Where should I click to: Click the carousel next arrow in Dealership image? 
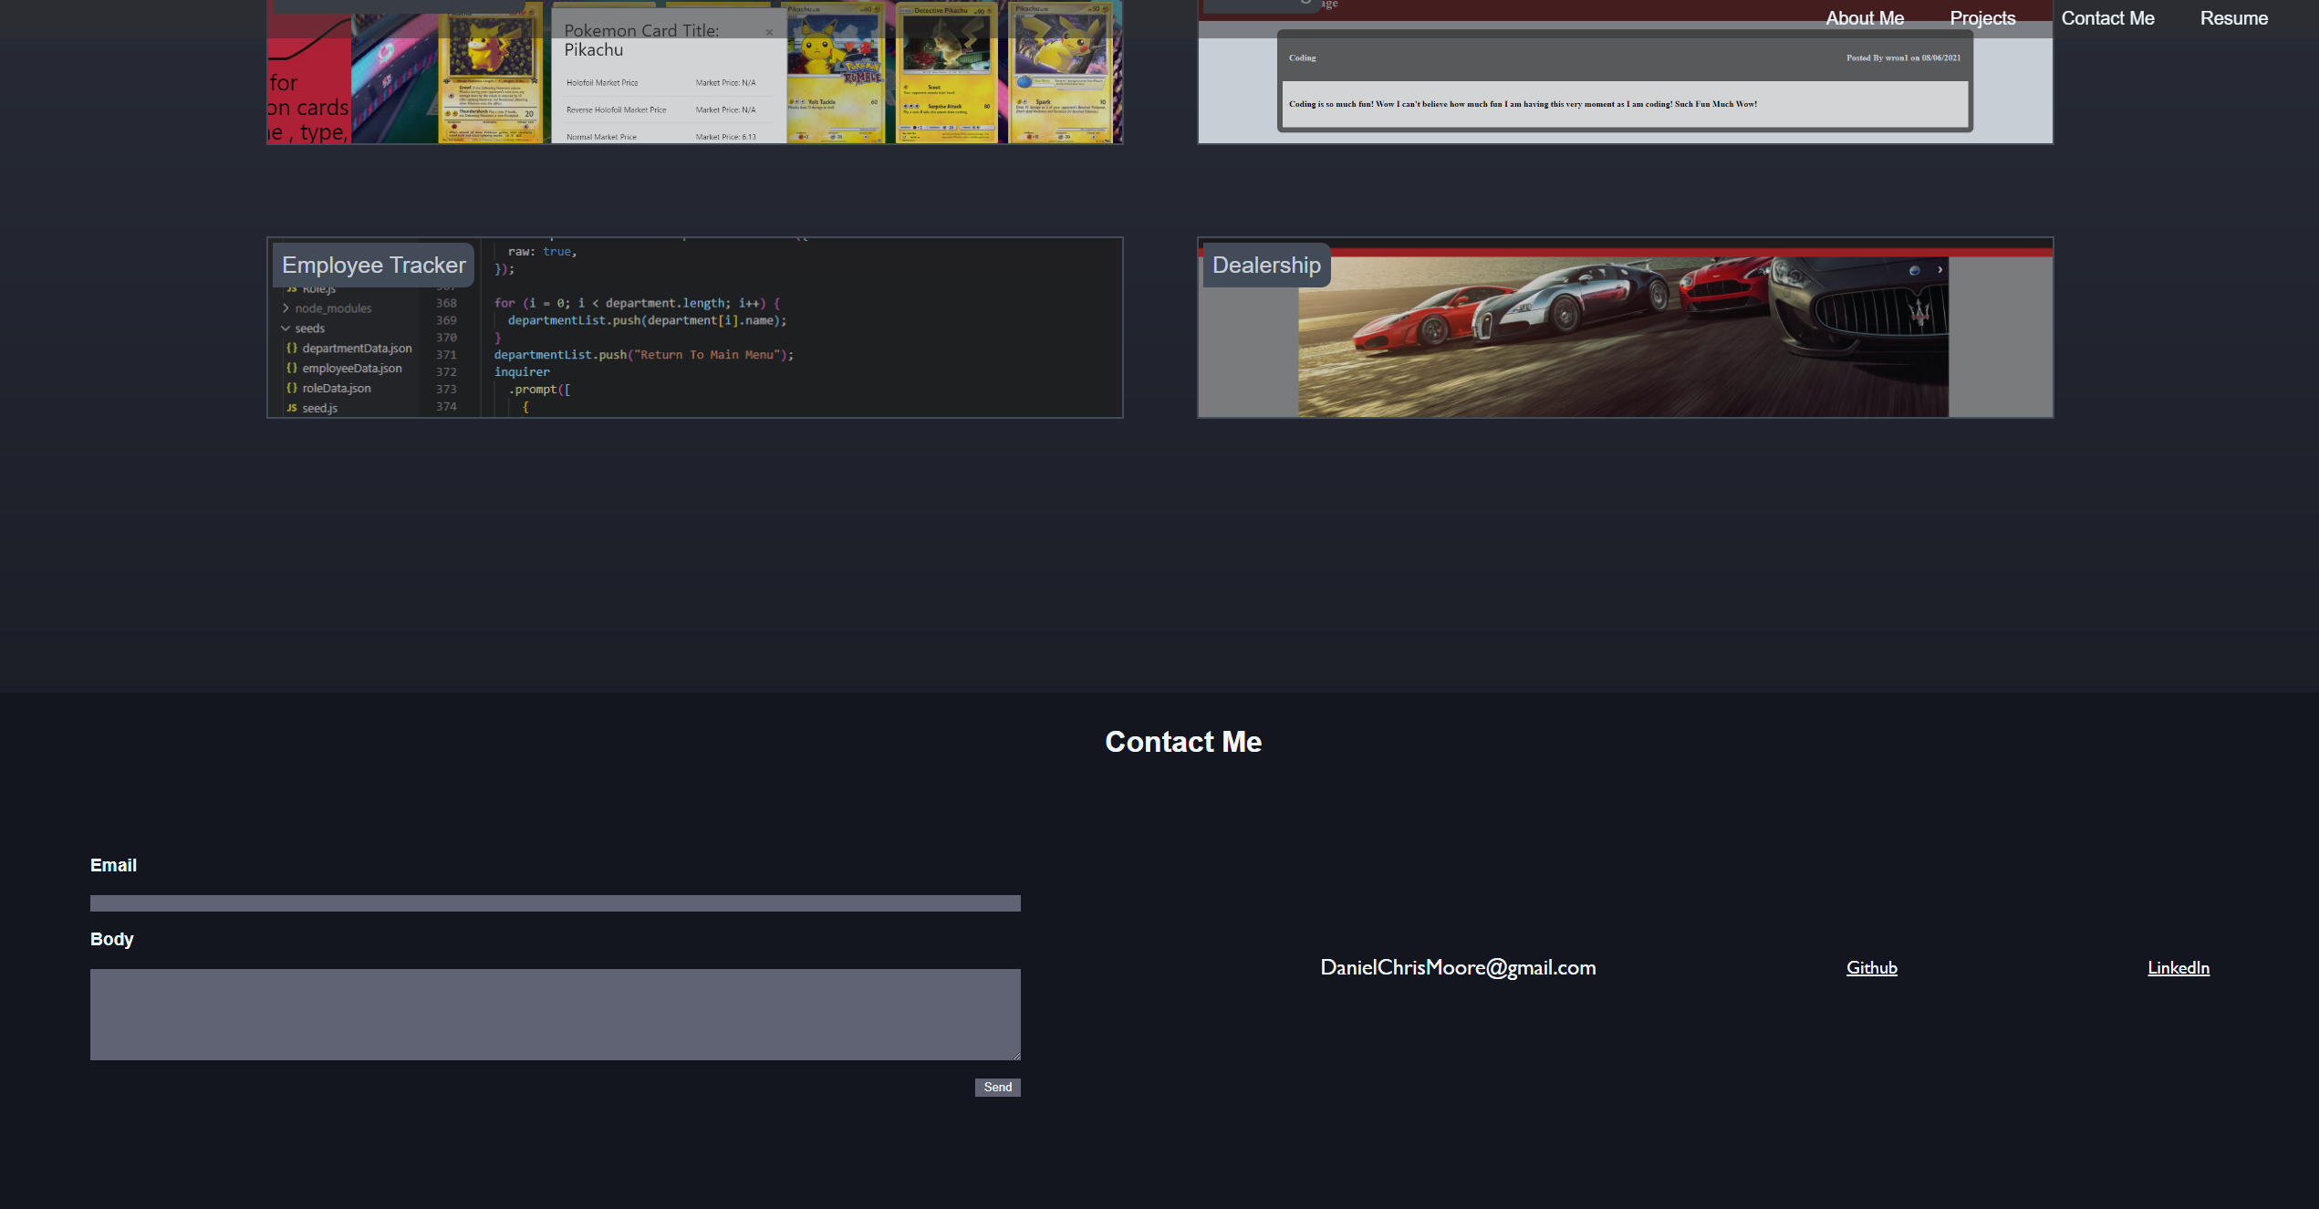(1939, 270)
